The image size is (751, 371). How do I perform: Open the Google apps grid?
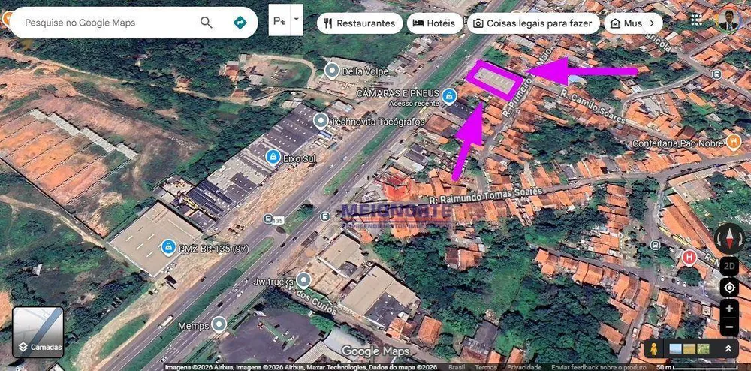(x=696, y=19)
